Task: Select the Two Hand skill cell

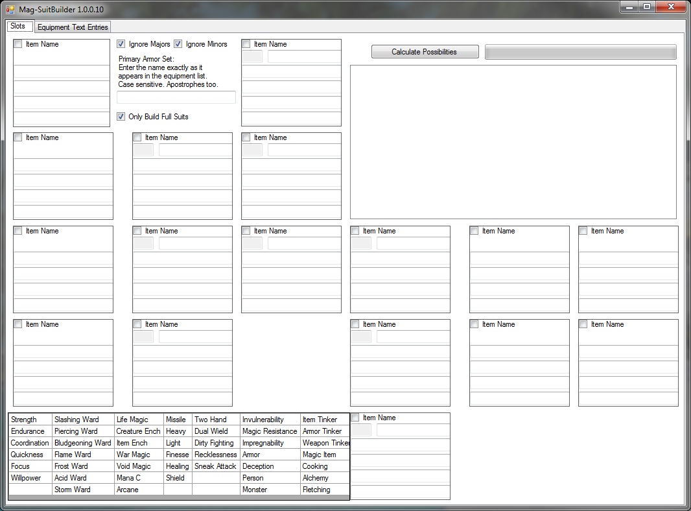Action: point(216,420)
